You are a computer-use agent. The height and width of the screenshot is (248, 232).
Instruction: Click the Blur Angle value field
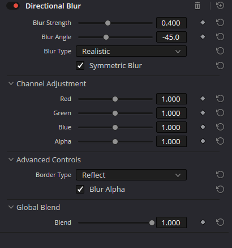pyautogui.click(x=171, y=37)
